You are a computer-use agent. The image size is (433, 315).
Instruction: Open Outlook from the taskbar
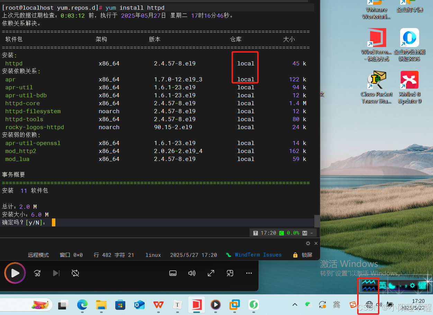(139, 305)
